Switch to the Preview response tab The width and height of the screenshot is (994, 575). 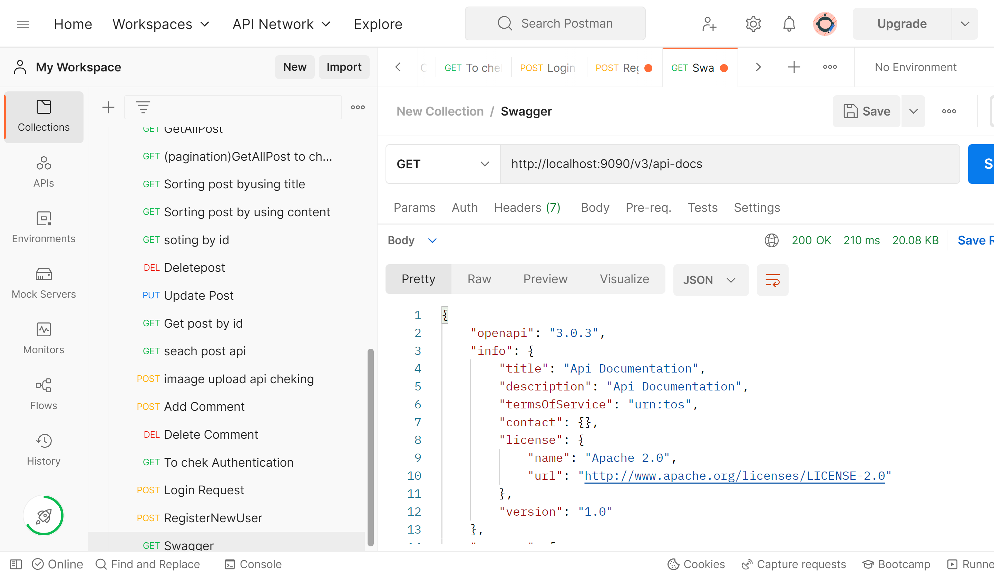click(545, 279)
